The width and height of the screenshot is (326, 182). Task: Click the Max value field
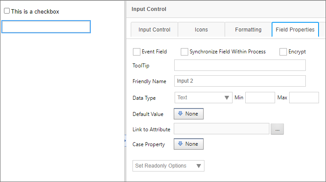[304, 98]
